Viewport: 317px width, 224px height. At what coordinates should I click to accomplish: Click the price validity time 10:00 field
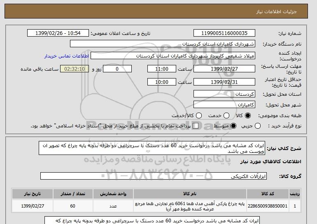tap(162, 82)
